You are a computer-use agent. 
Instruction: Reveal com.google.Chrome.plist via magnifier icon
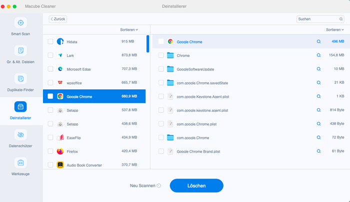click(x=319, y=124)
